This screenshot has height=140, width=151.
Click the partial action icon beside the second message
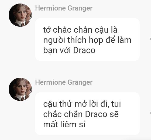click(x=150, y=113)
